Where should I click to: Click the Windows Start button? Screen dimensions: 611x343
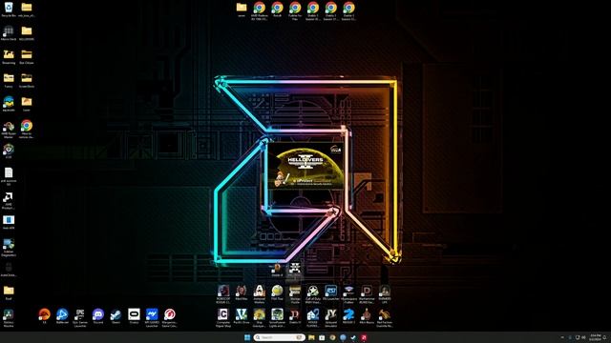[247, 337]
